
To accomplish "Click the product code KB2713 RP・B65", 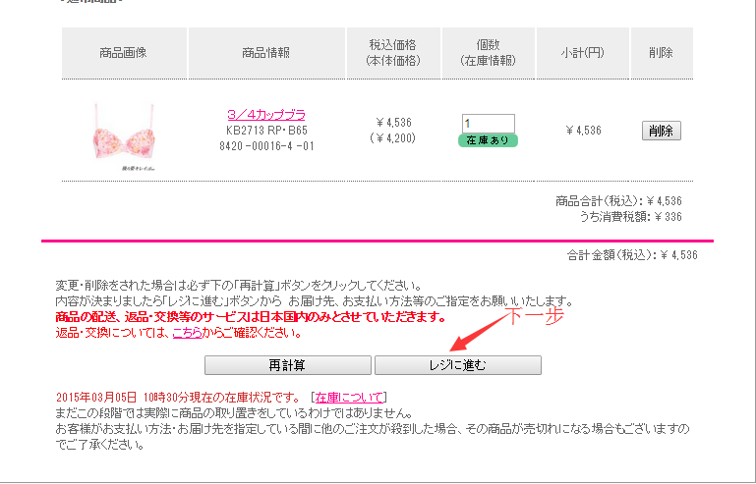I will click(x=266, y=131).
